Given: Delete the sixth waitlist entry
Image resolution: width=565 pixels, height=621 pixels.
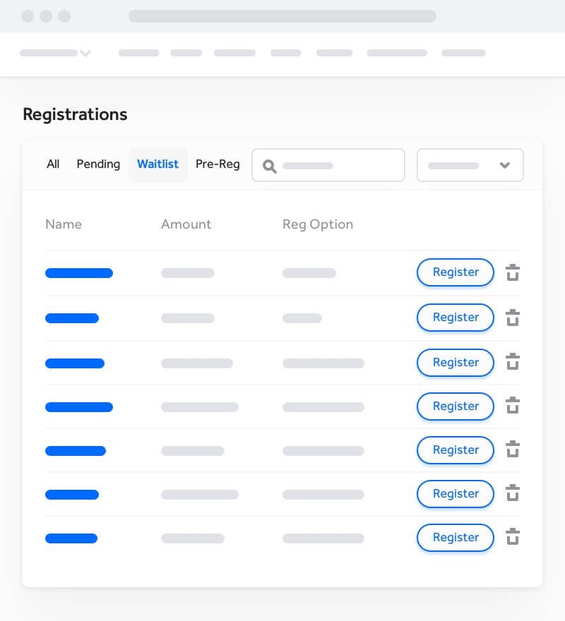Looking at the screenshot, I should (513, 494).
